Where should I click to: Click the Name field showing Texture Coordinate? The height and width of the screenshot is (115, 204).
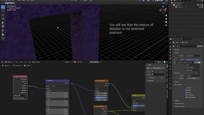pyautogui.click(x=158, y=72)
